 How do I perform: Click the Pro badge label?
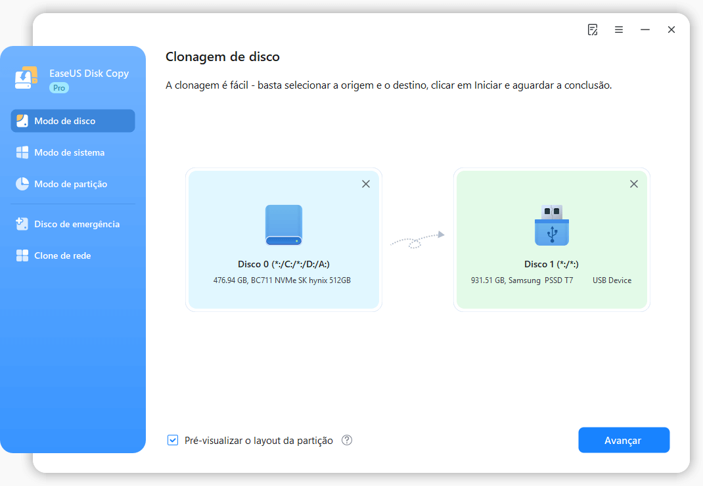(x=59, y=87)
